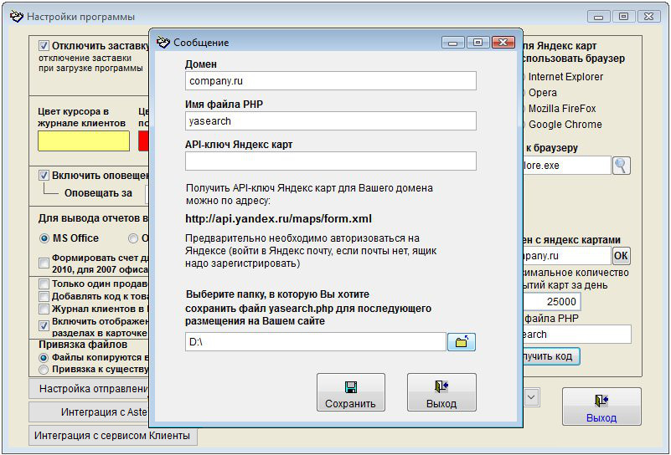Click the magnifier icon beside browser path field

coord(621,166)
